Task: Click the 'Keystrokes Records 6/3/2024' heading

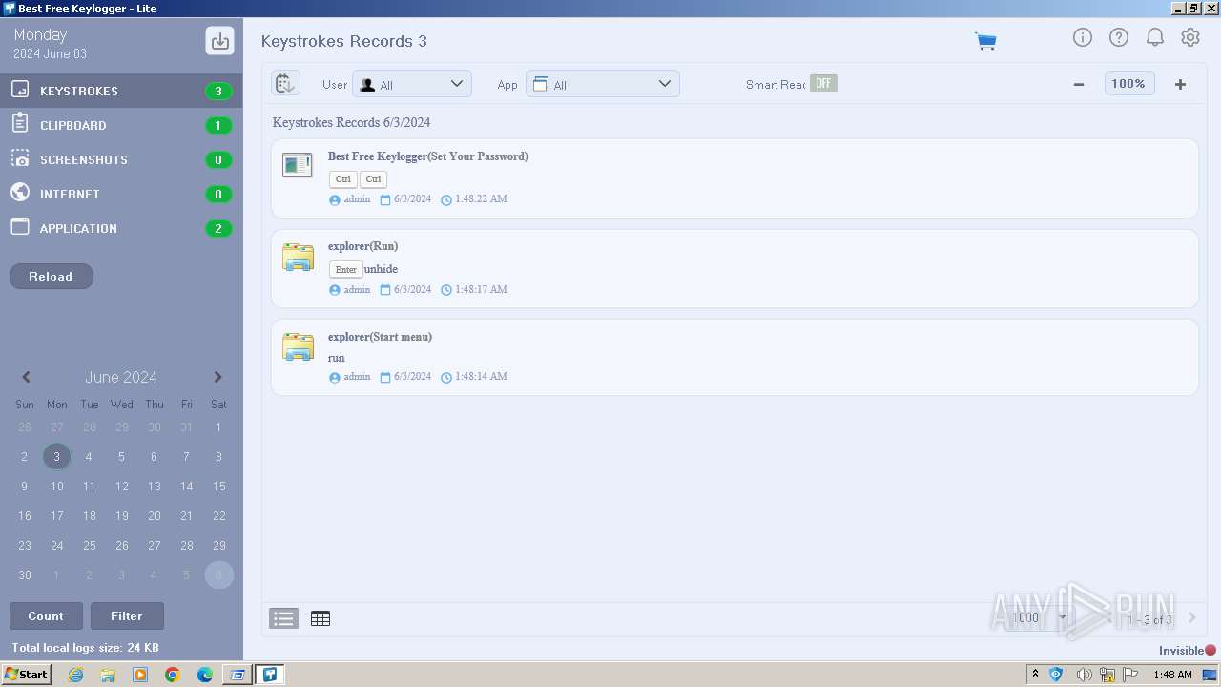Action: point(351,122)
